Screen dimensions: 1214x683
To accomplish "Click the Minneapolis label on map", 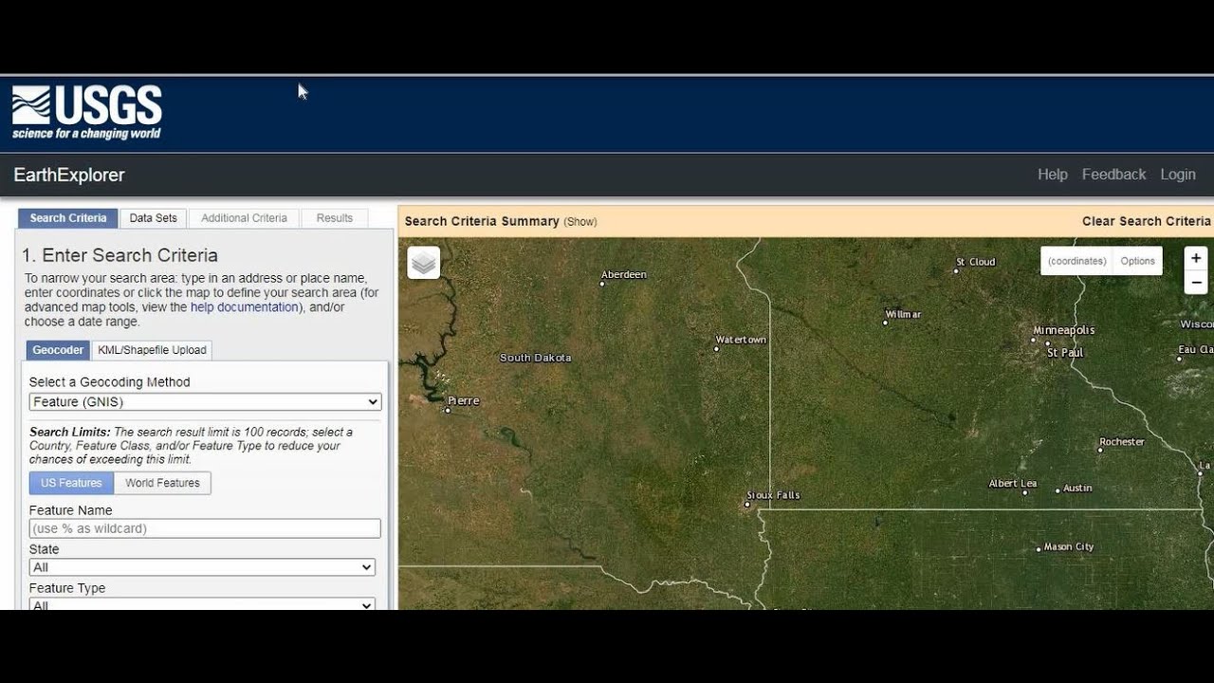I will [1064, 330].
